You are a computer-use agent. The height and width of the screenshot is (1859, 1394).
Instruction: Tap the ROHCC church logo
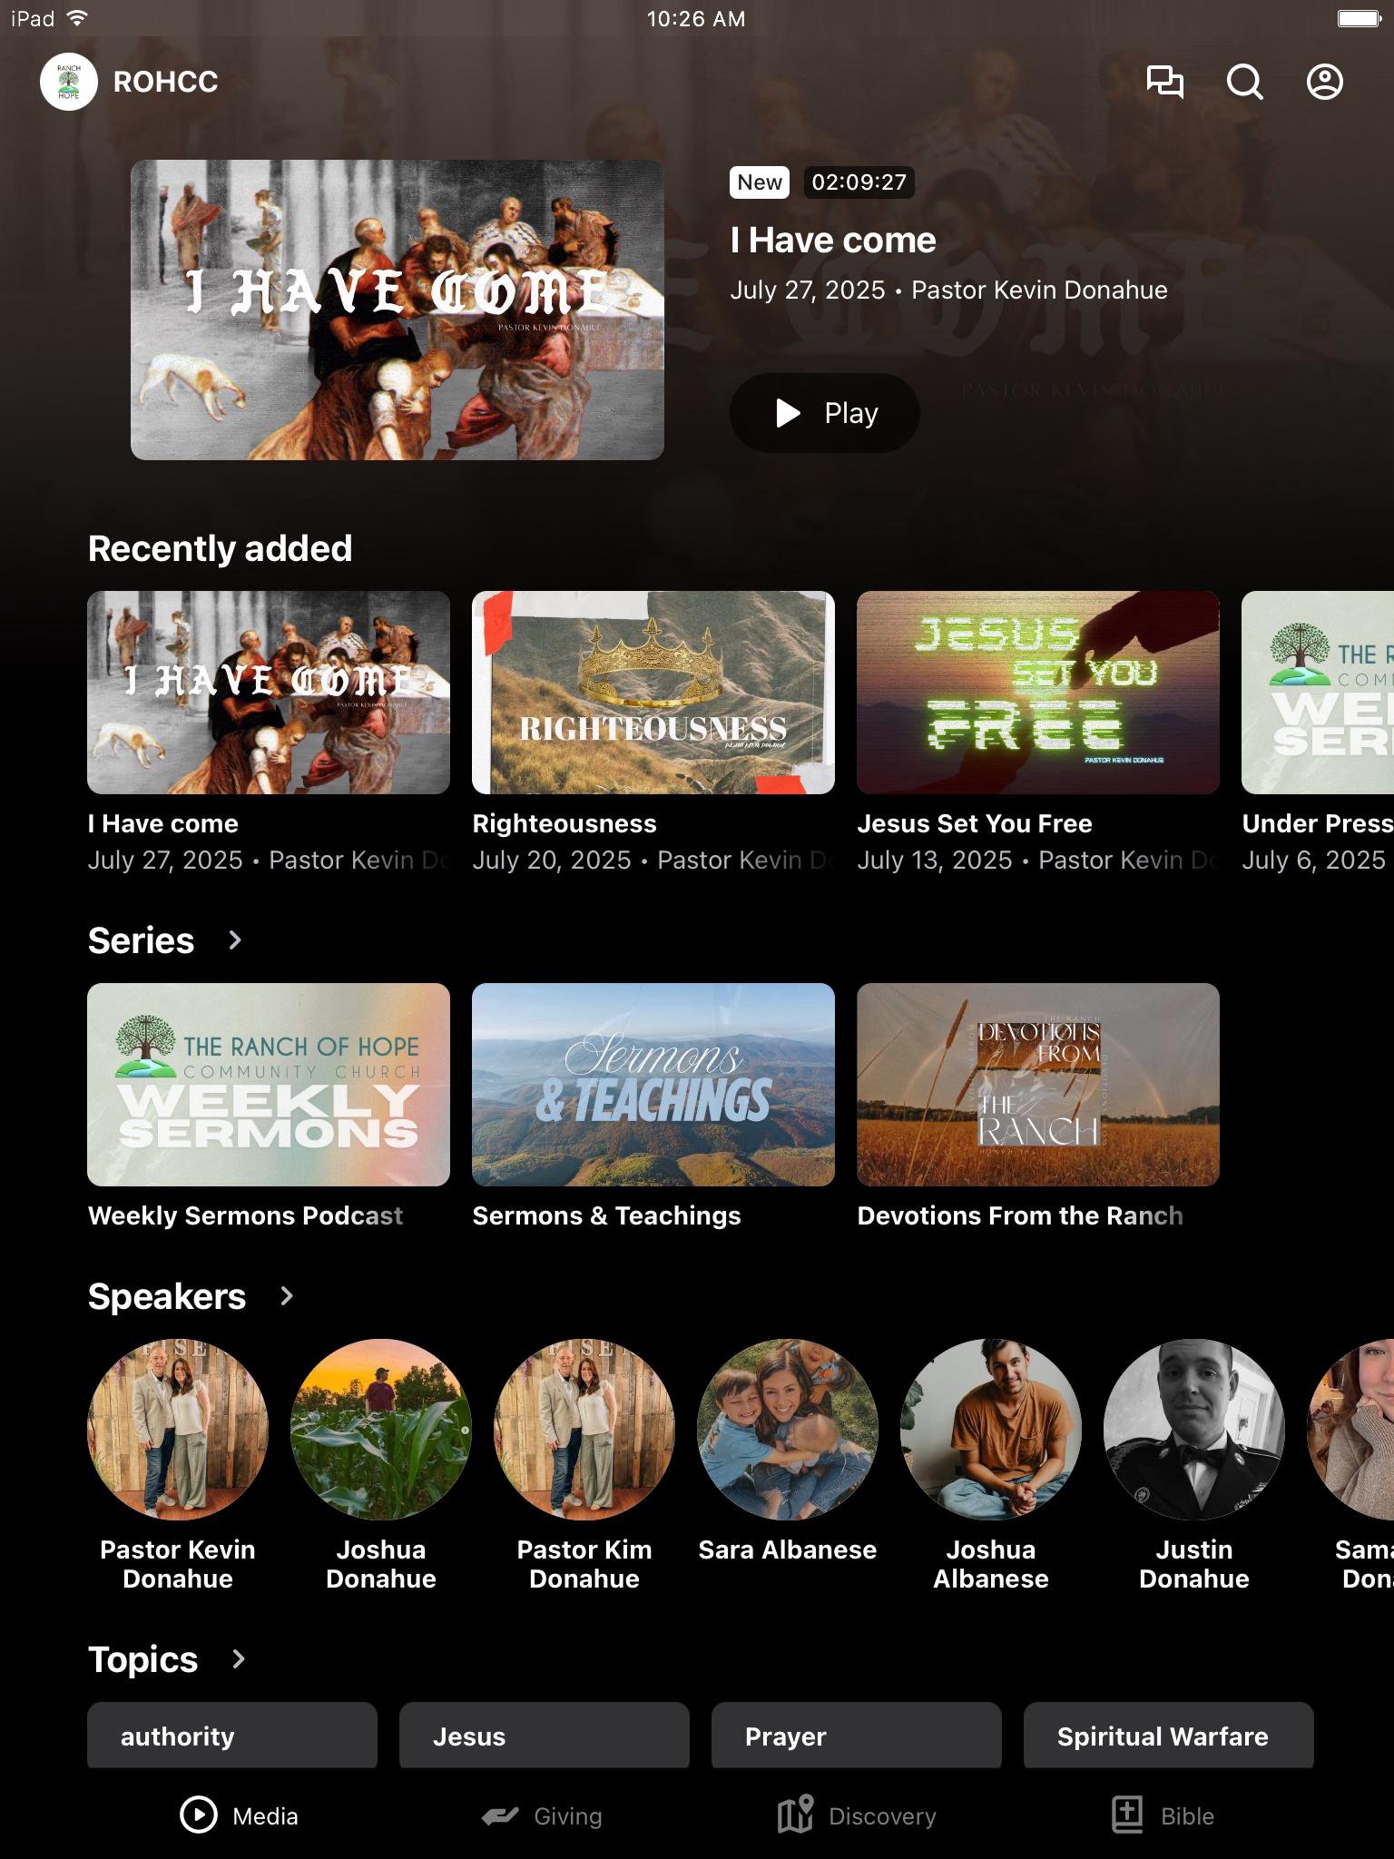point(69,82)
